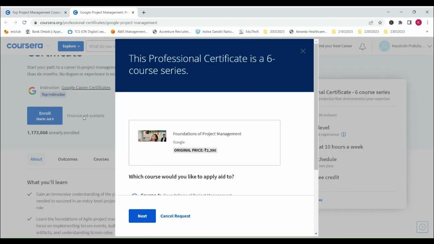Open Chrome three-dot menu
Image resolution: width=434 pixels, height=244 pixels.
428,22
